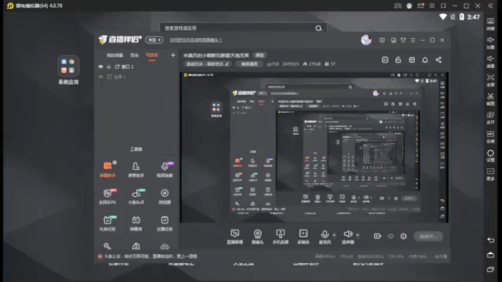The width and height of the screenshot is (502, 282).
Task: Launch the 全民乐PK tool
Action: coord(107,196)
